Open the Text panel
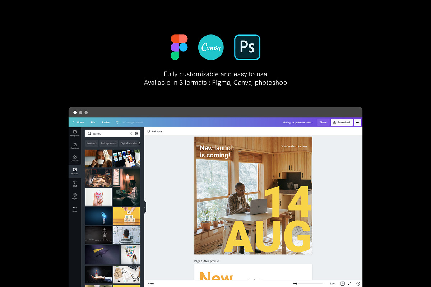Screen dimensions: 431x287 (x=75, y=184)
